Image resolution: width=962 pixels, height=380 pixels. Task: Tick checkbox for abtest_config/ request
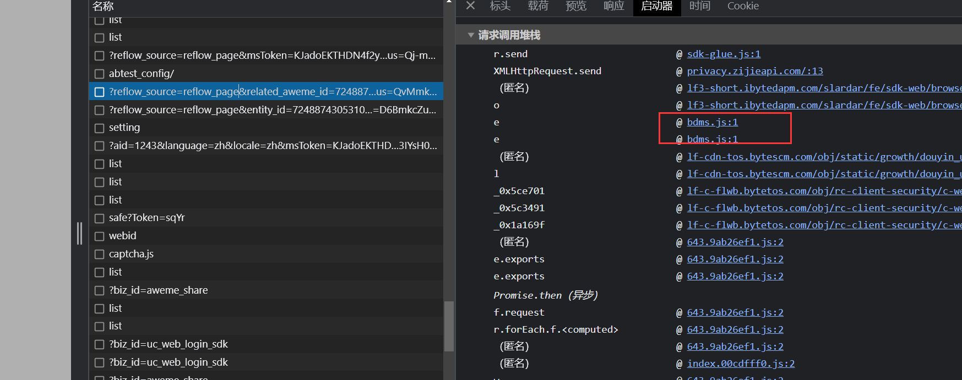pyautogui.click(x=100, y=74)
